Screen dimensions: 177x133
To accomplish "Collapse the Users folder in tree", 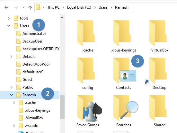I will pos(9,26).
